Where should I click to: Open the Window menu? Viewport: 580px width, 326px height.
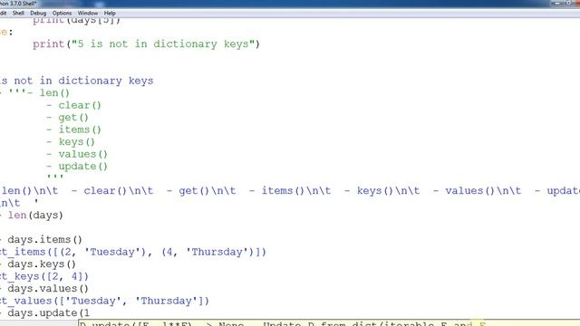click(88, 13)
